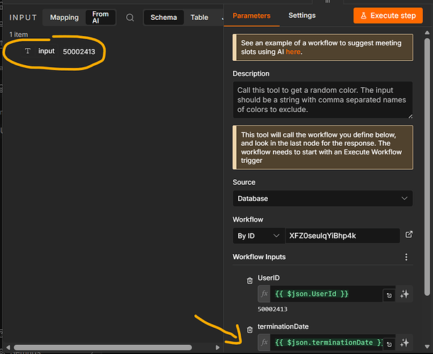433x354 pixels.
Task: Click the Workflow Inputs heading
Action: coord(259,257)
